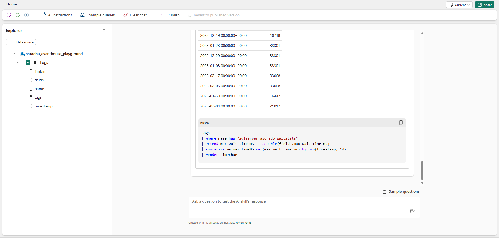This screenshot has height=238, width=499.
Task: Collapse the Explorer panel with double chevron
Action: pyautogui.click(x=104, y=30)
